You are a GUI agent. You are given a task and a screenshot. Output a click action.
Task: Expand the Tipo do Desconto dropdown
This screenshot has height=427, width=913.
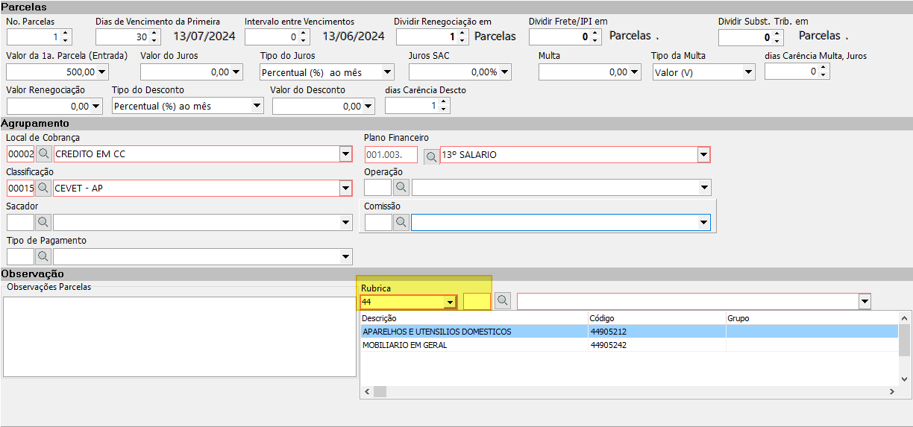pos(257,107)
